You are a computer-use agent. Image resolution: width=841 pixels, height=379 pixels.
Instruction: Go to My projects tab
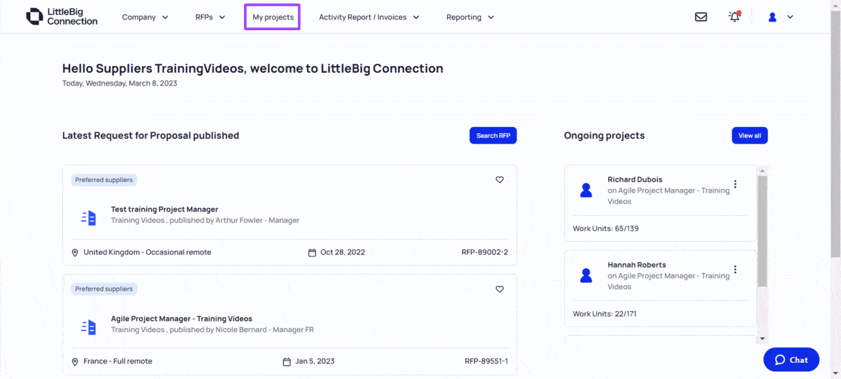[x=273, y=17]
